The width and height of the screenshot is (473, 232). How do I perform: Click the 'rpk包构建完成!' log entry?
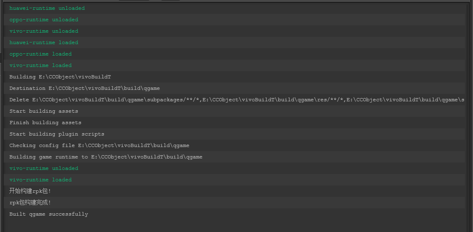(30, 203)
